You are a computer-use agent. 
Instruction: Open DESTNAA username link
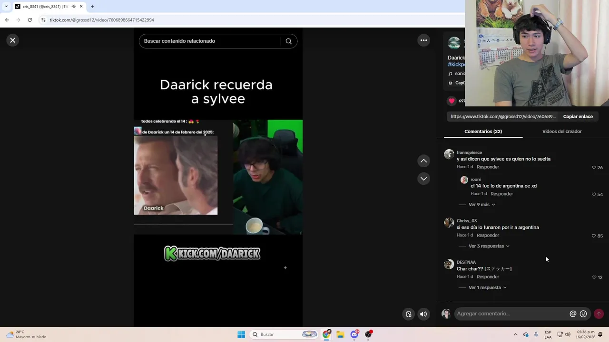tap(466, 262)
